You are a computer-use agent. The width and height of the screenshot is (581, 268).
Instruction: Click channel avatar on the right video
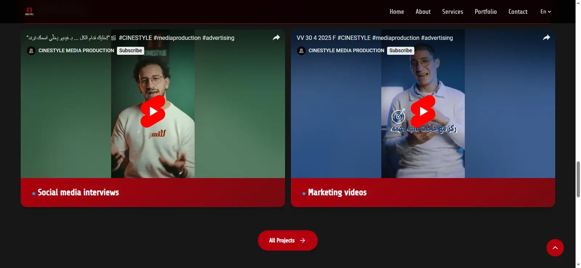click(301, 51)
